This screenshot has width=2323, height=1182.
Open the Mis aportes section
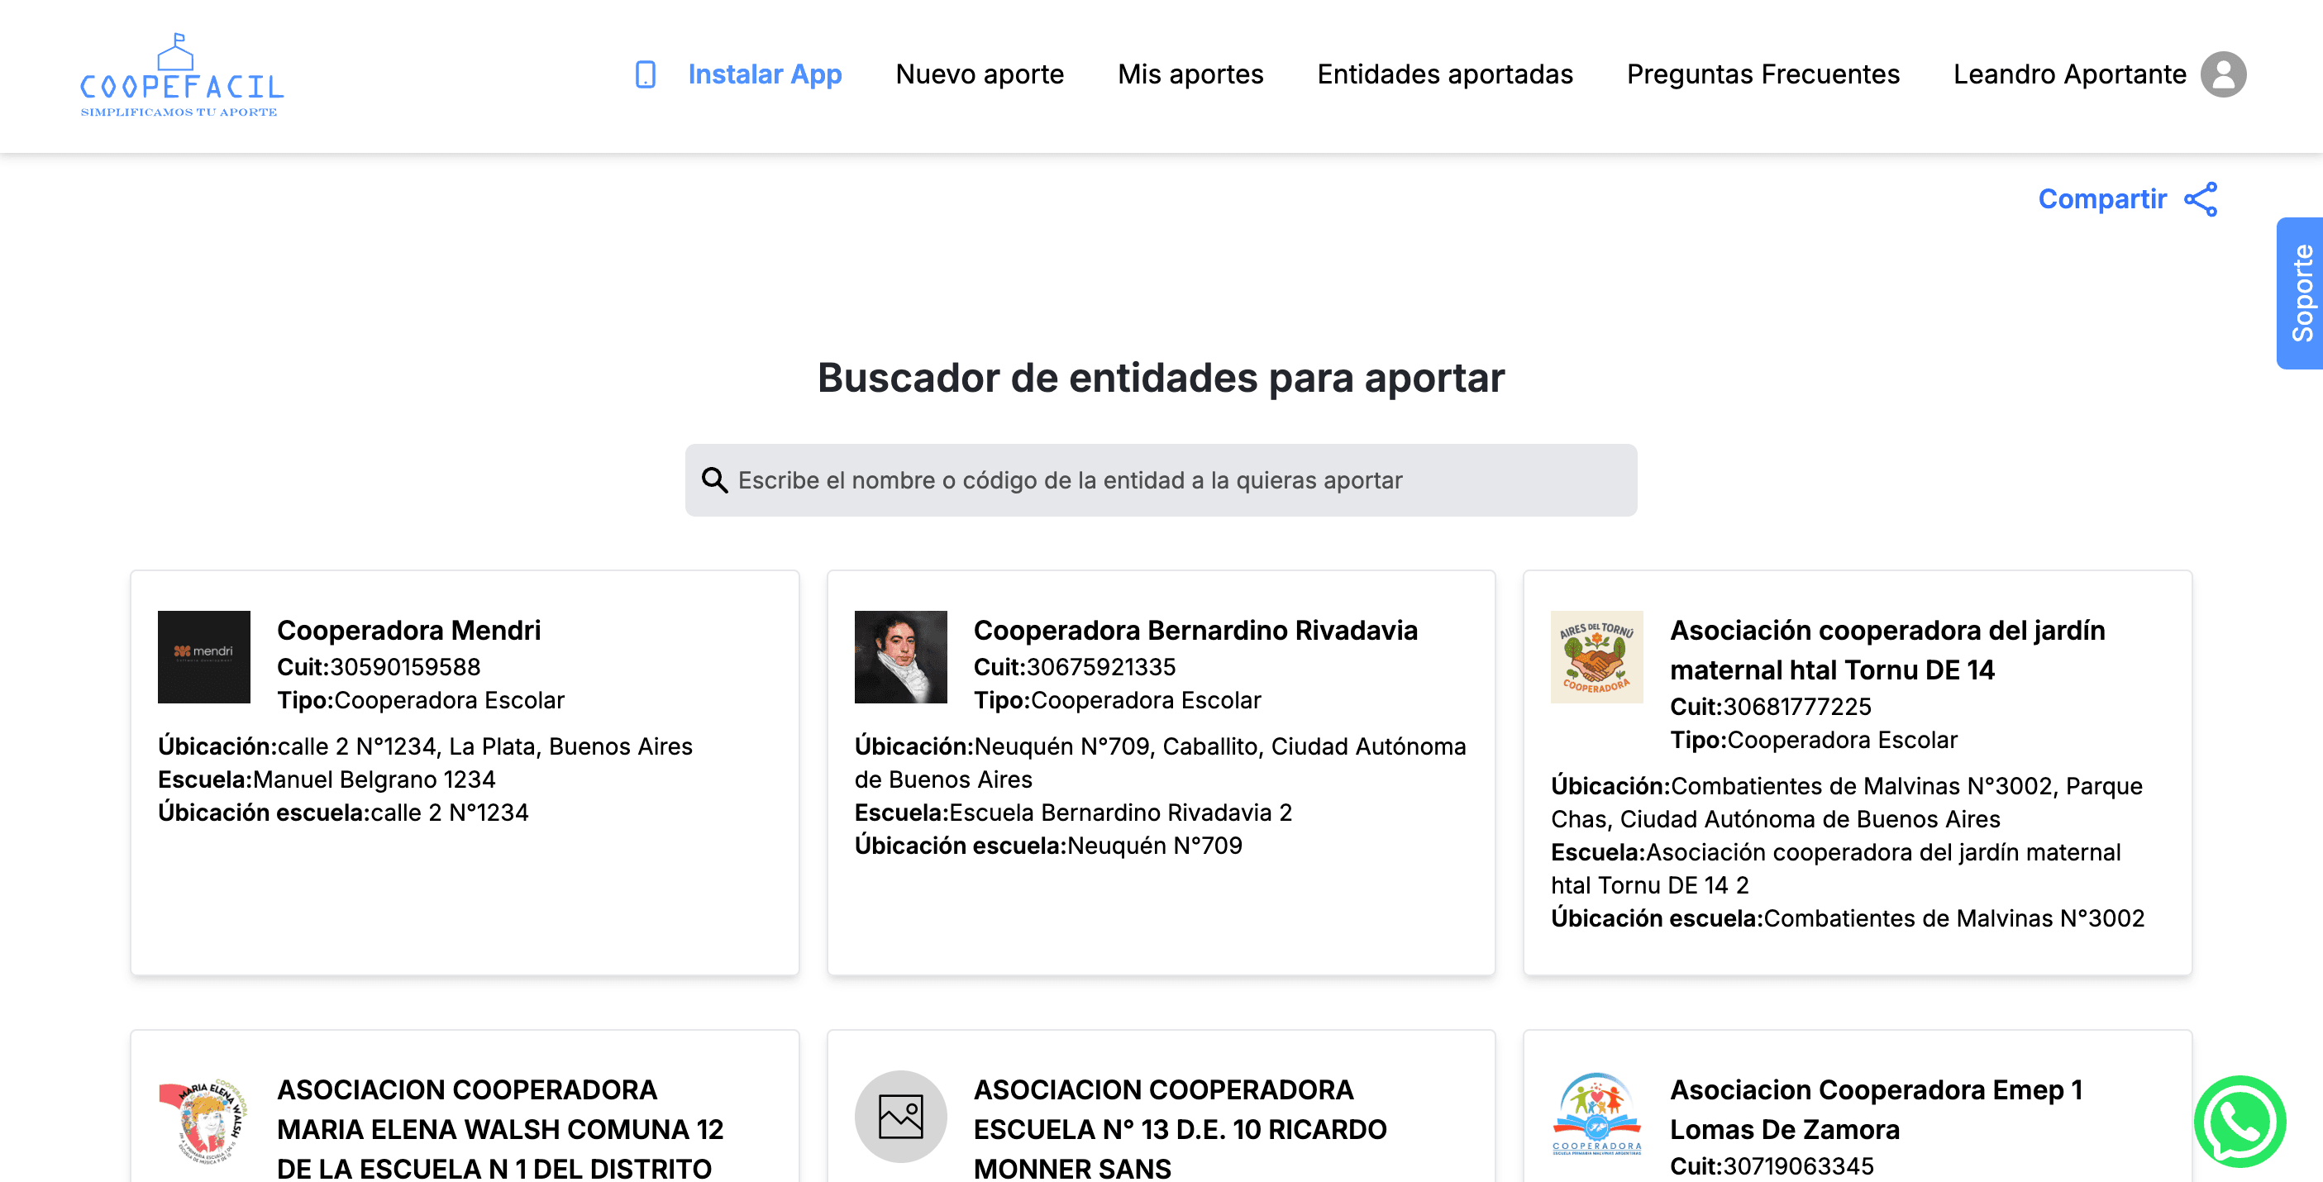(1190, 75)
